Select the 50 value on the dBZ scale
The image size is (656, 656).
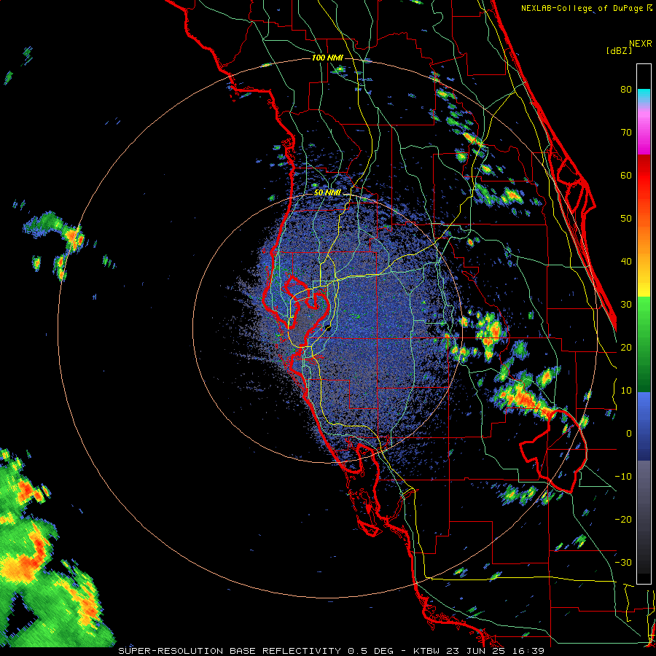pyautogui.click(x=626, y=219)
